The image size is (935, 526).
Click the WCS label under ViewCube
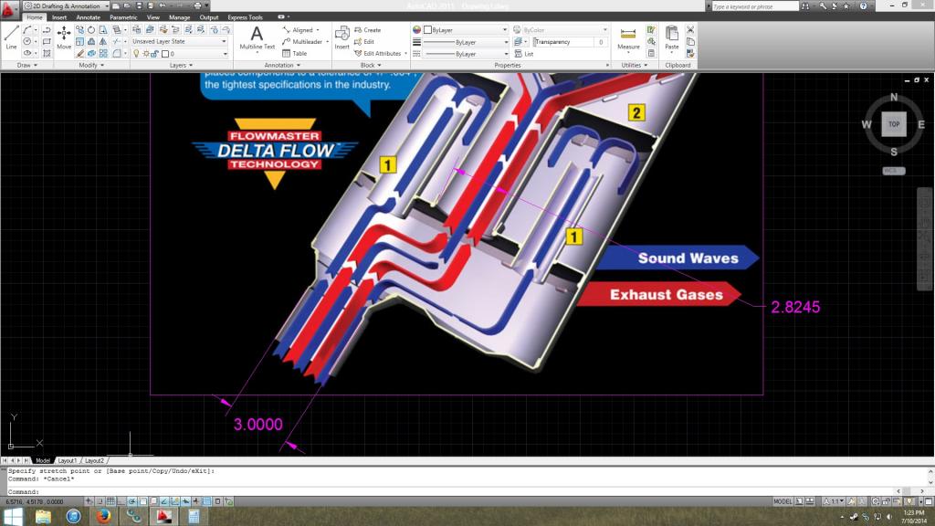(893, 171)
